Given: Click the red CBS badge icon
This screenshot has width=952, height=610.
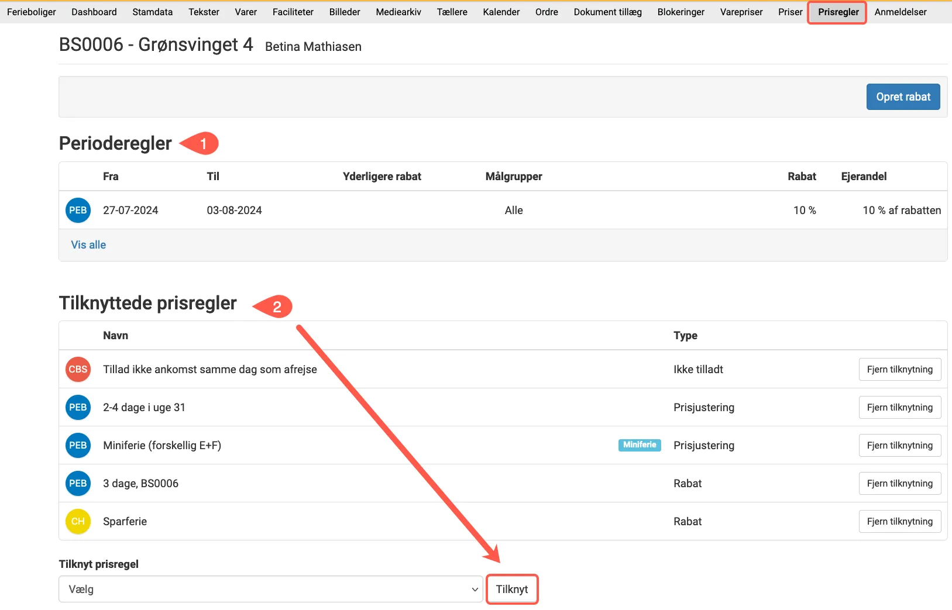Looking at the screenshot, I should (x=78, y=370).
